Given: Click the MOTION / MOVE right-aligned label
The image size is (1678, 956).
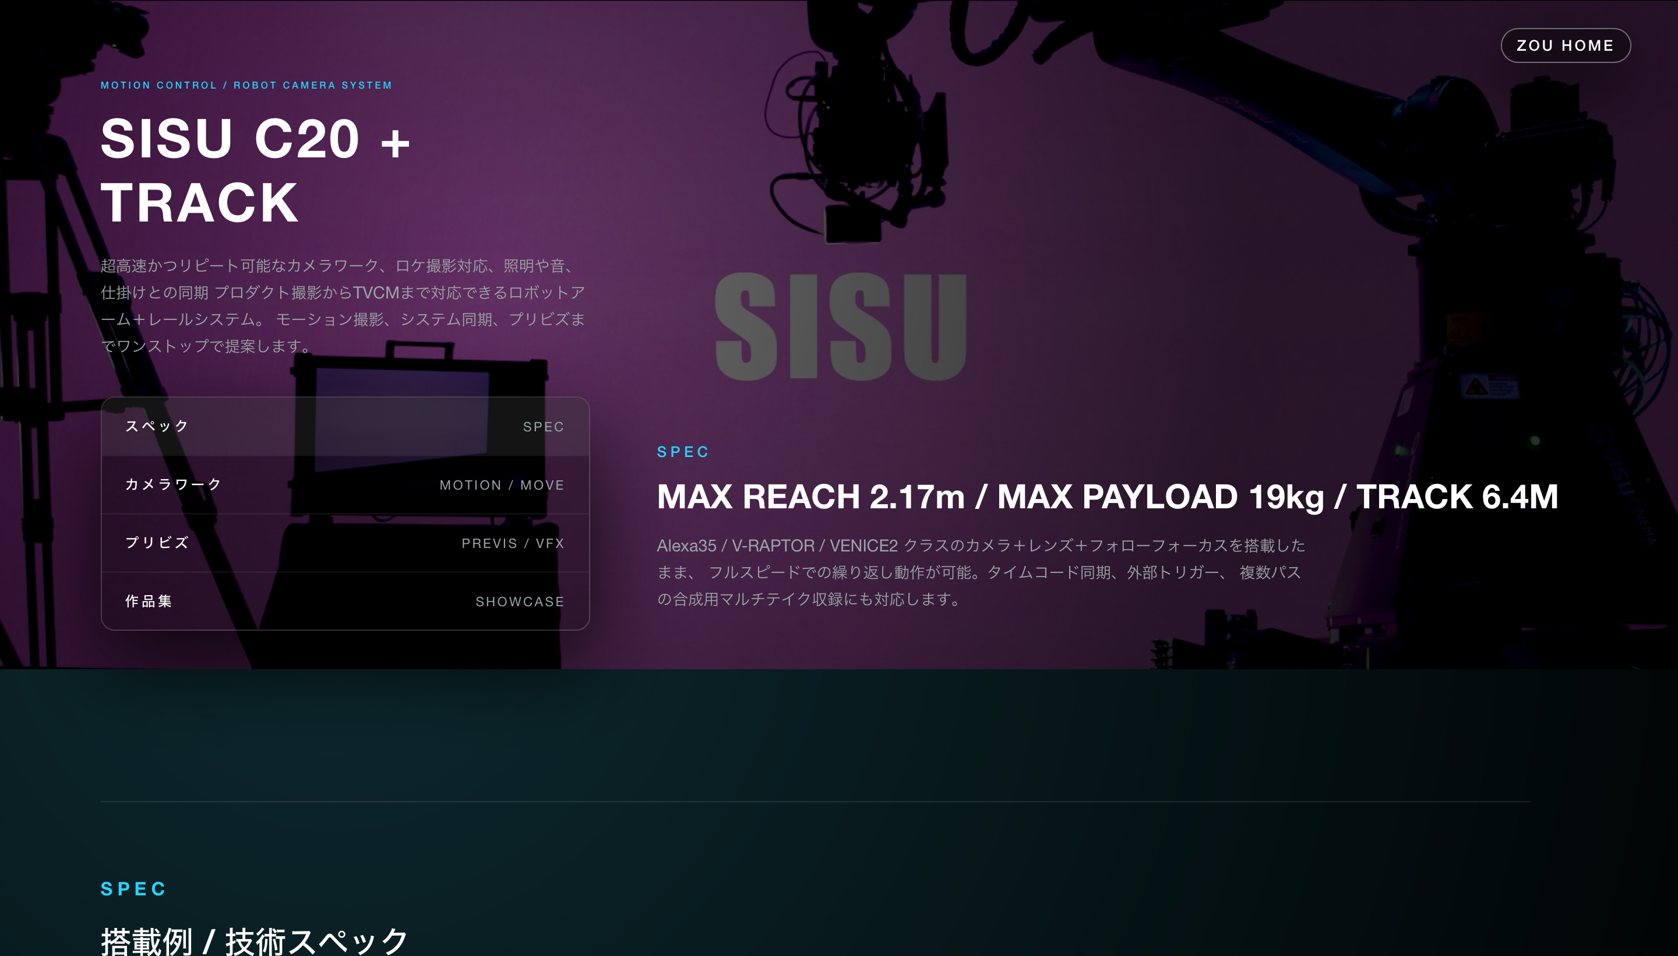Looking at the screenshot, I should pos(502,484).
